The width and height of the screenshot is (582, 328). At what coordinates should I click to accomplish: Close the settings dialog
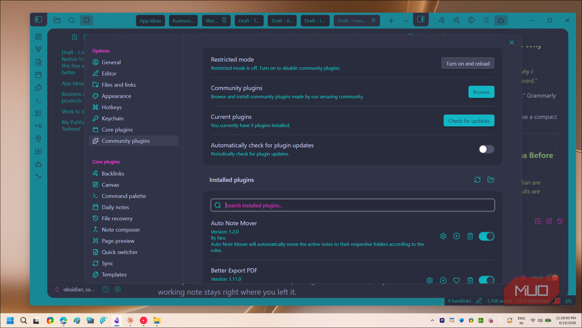[x=511, y=42]
